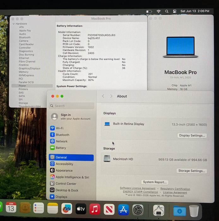Open the Wi-Fi settings in sidebar
Image resolution: width=219 pixels, height=221 pixels.
[71, 128]
